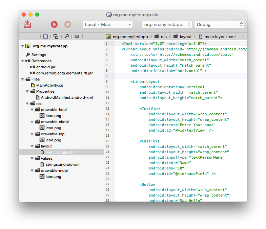
Task: Collapse the drawable-xhdpi folder
Action: click(32, 122)
